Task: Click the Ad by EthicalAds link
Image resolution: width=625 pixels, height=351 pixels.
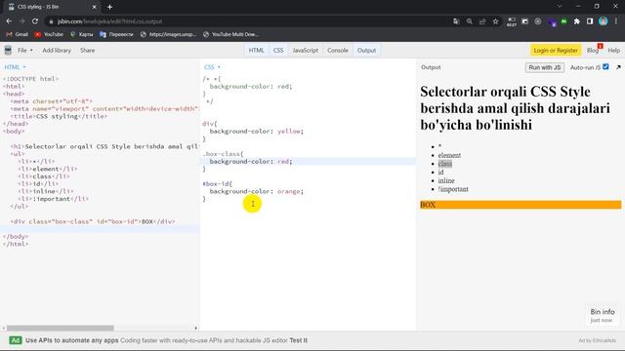Action: point(597,340)
